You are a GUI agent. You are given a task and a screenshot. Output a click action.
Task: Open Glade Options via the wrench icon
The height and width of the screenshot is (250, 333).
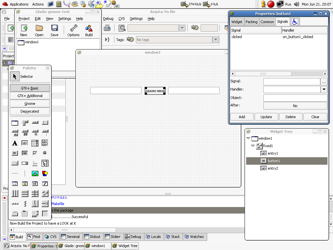(x=73, y=28)
